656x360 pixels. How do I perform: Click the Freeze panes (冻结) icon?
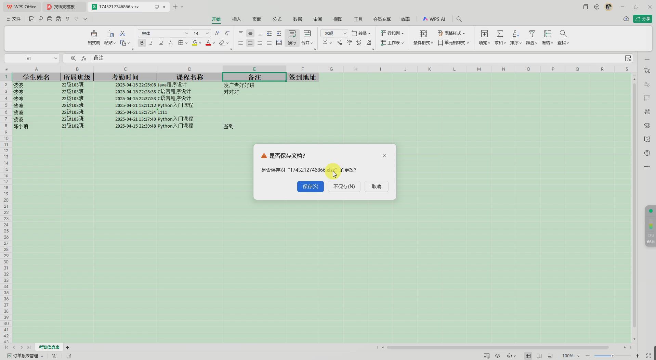coord(547,34)
